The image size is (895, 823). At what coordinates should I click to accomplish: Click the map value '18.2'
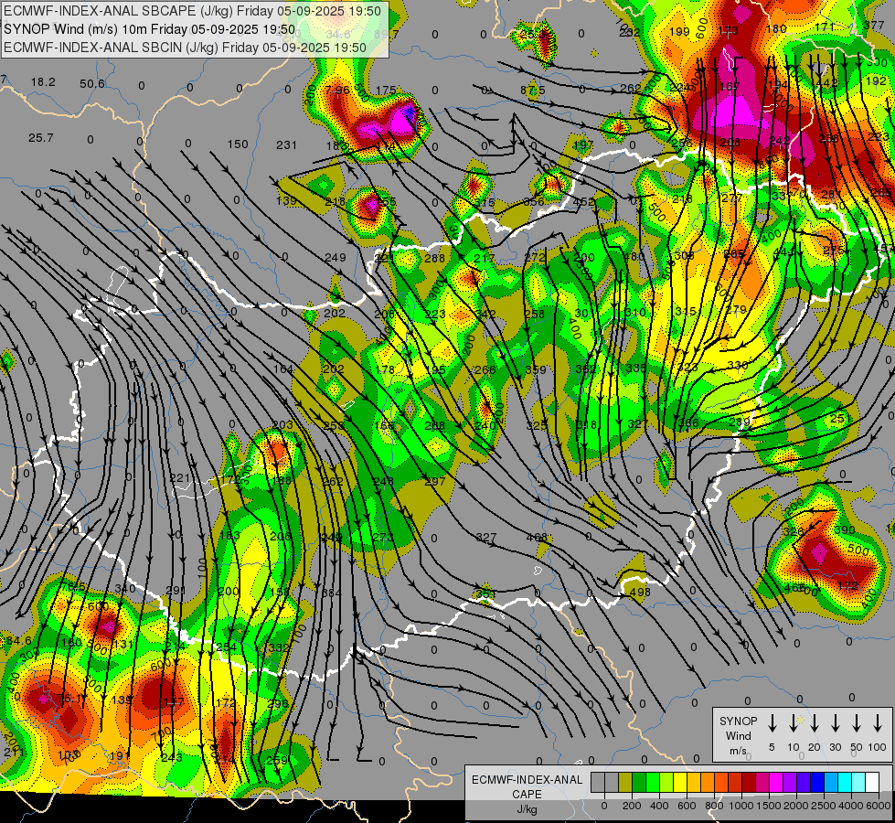[x=43, y=82]
